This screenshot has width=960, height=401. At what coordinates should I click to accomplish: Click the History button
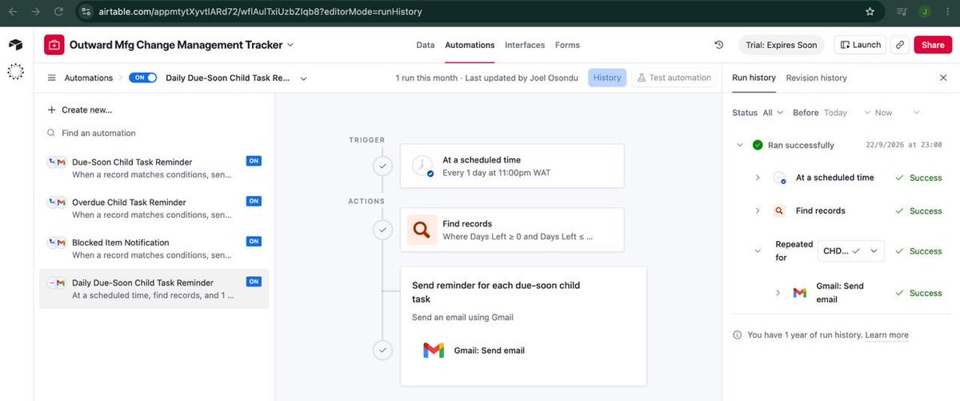607,78
